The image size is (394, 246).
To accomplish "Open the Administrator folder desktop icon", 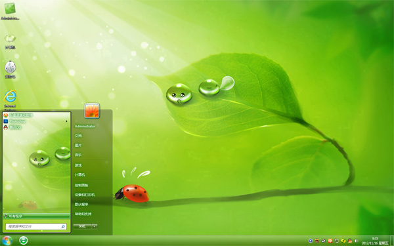I will coord(10,11).
